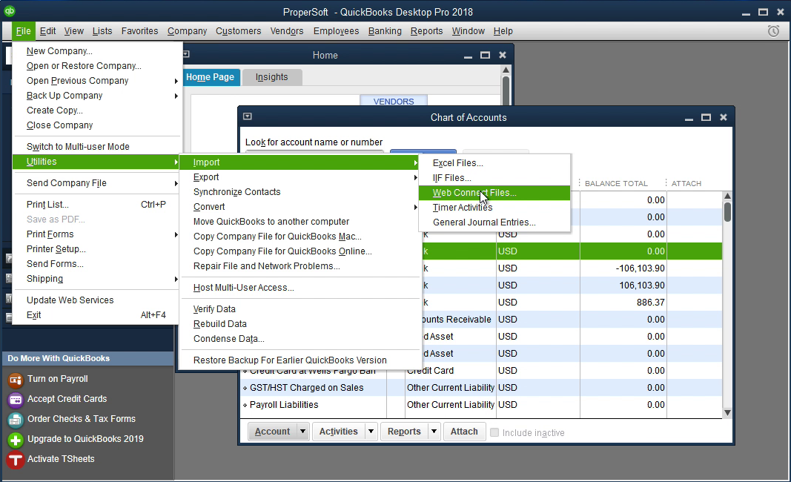Click the Reports button in Chart of Accounts

click(x=404, y=432)
